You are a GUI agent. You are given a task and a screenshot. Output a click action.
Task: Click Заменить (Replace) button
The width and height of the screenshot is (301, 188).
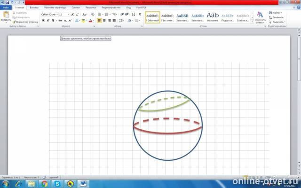(276, 17)
